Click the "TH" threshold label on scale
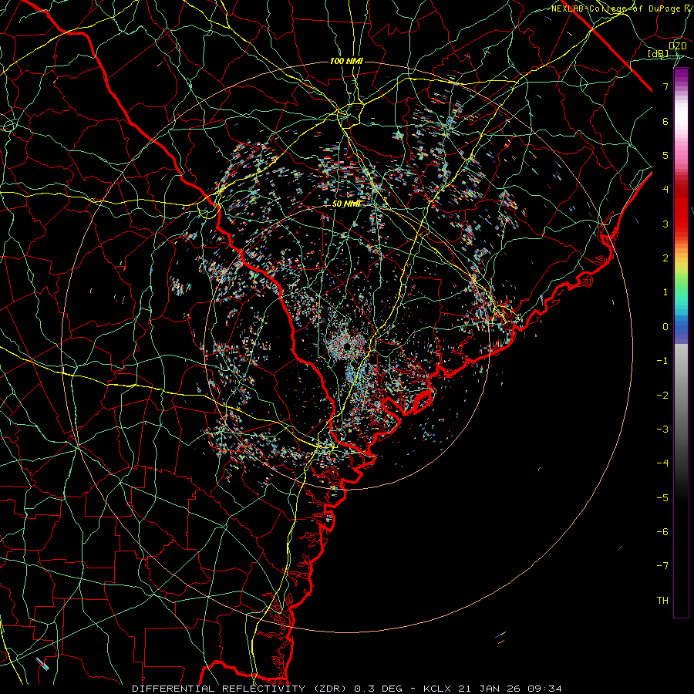Viewport: 694px width, 694px height. click(x=662, y=601)
